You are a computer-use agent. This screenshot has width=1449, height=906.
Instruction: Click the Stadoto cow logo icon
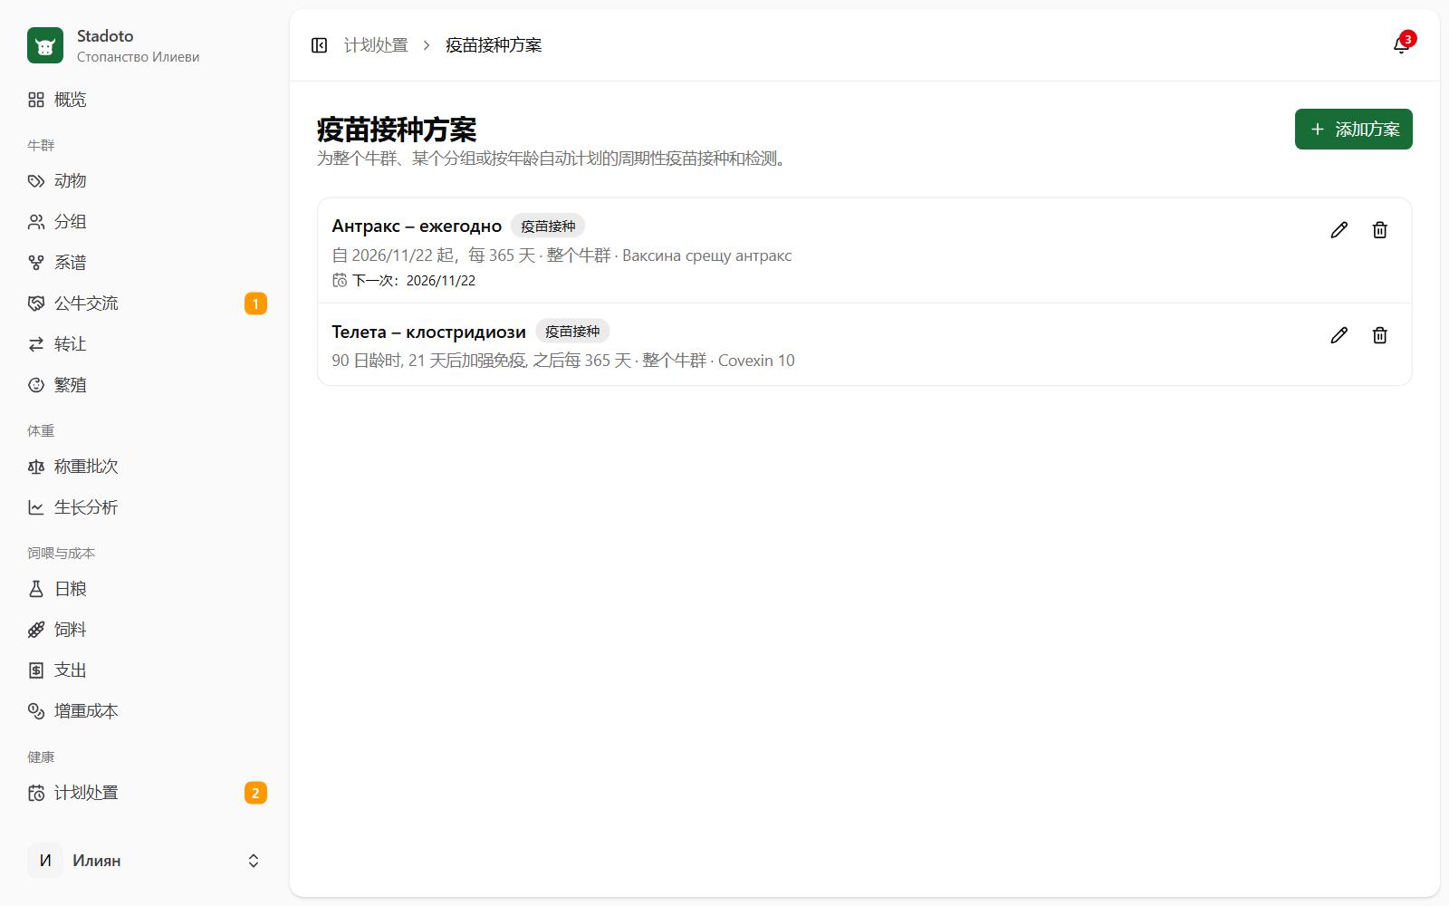point(45,45)
